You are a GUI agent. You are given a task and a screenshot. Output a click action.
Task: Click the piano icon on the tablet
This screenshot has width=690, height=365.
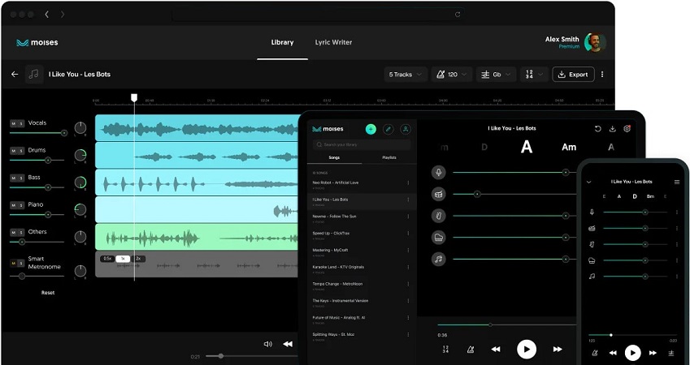(438, 237)
